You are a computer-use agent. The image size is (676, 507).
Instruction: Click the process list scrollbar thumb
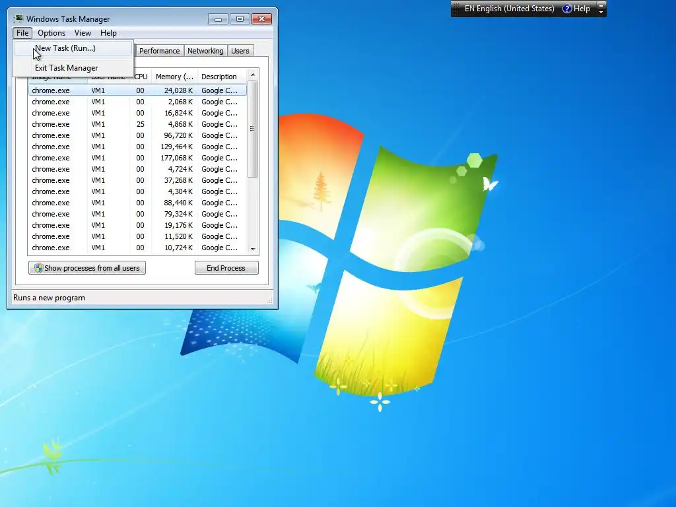253,129
